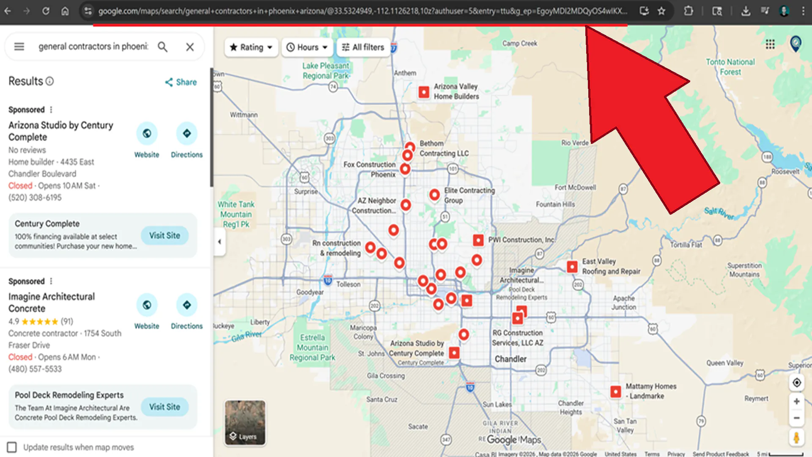Open the Chrome three-dot menu
812x457 pixels.
coord(803,11)
